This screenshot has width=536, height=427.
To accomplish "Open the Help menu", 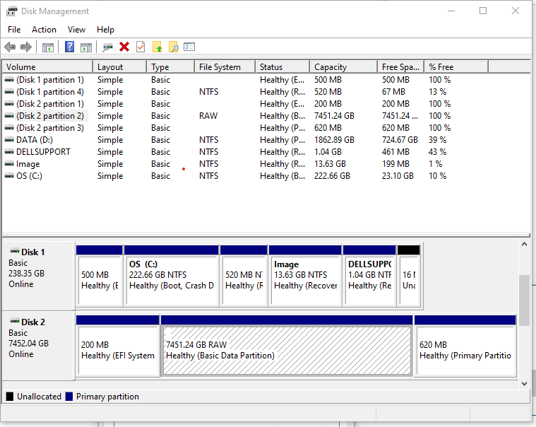I will [x=105, y=30].
